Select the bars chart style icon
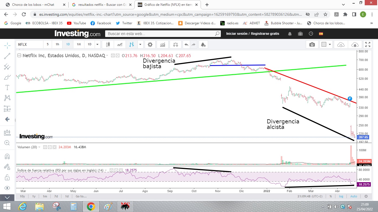 tap(131, 44)
